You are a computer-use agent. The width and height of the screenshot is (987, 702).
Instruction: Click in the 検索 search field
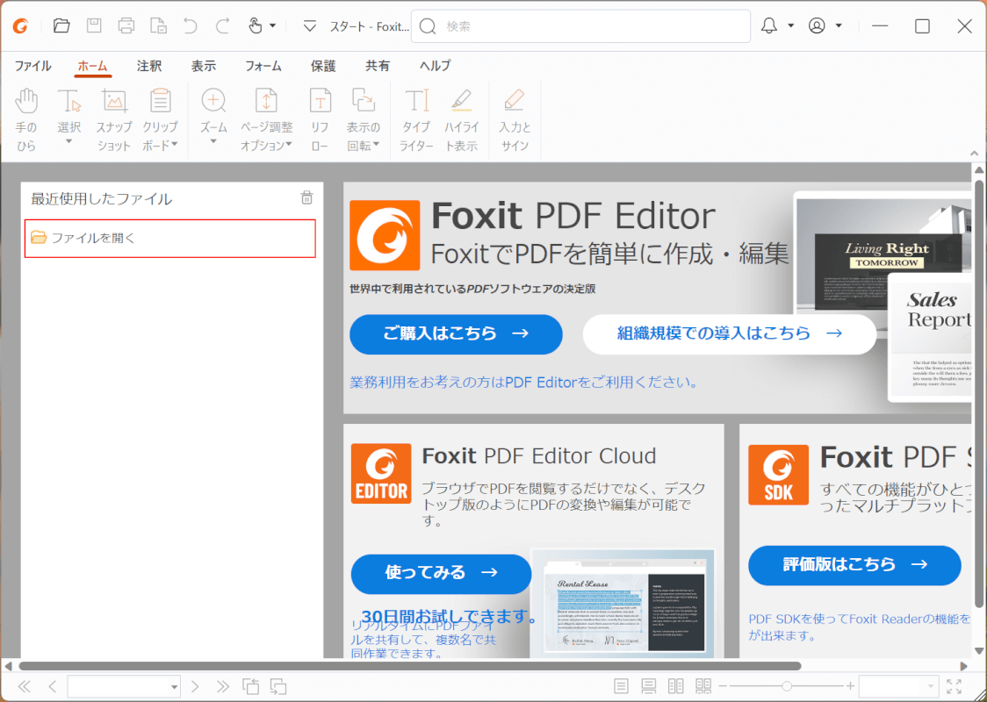click(x=580, y=26)
